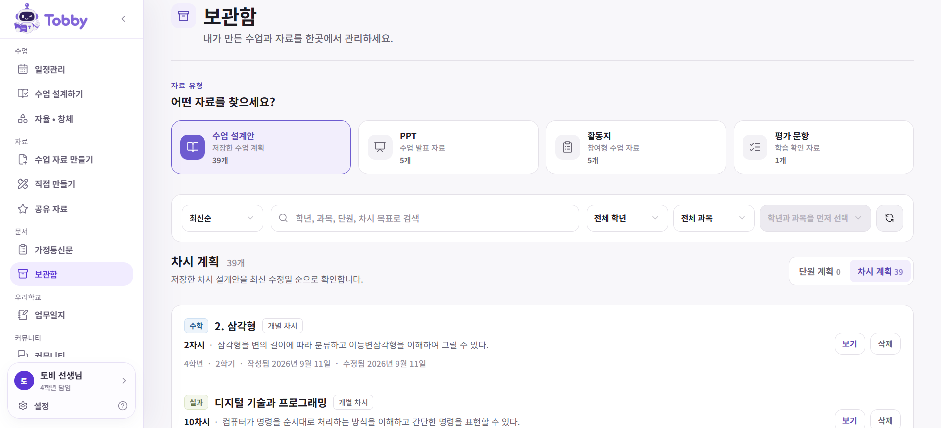Open help question mark icon

click(123, 406)
